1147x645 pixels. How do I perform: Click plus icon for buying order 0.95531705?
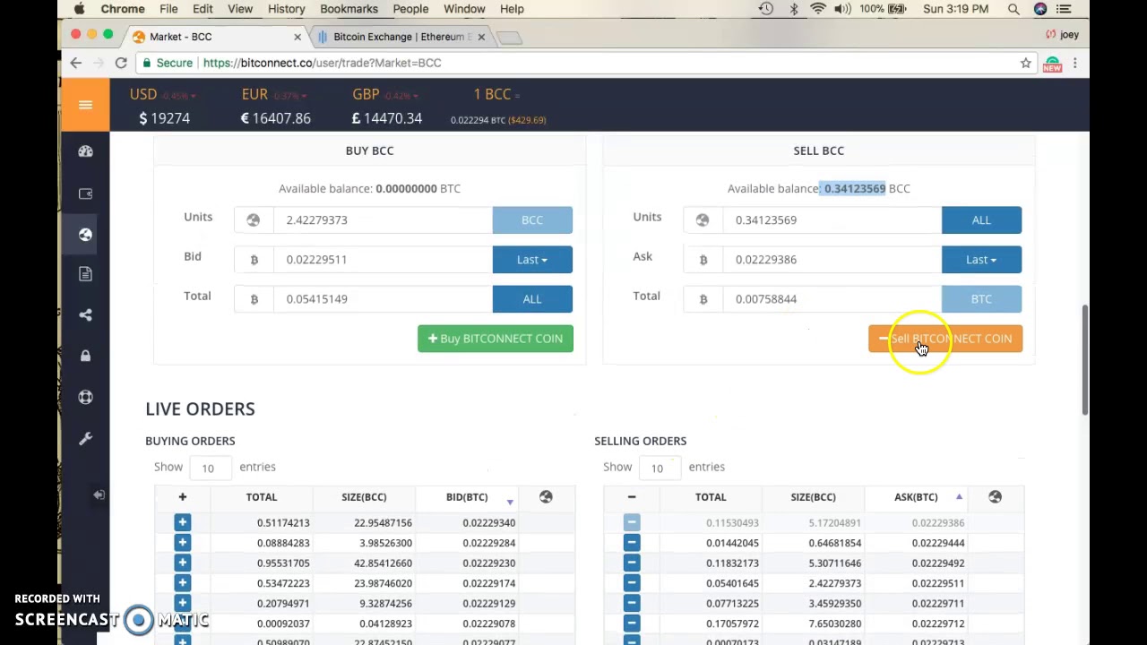182,563
